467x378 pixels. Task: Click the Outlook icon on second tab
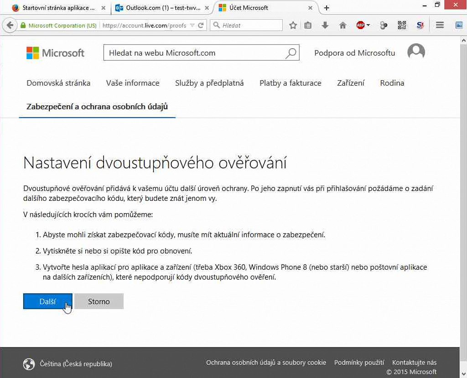(119, 8)
